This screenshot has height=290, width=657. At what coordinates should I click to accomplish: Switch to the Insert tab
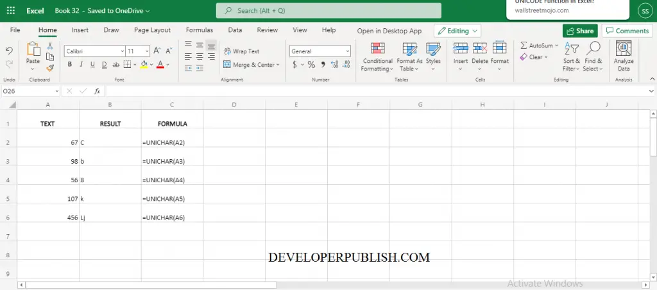pyautogui.click(x=80, y=30)
